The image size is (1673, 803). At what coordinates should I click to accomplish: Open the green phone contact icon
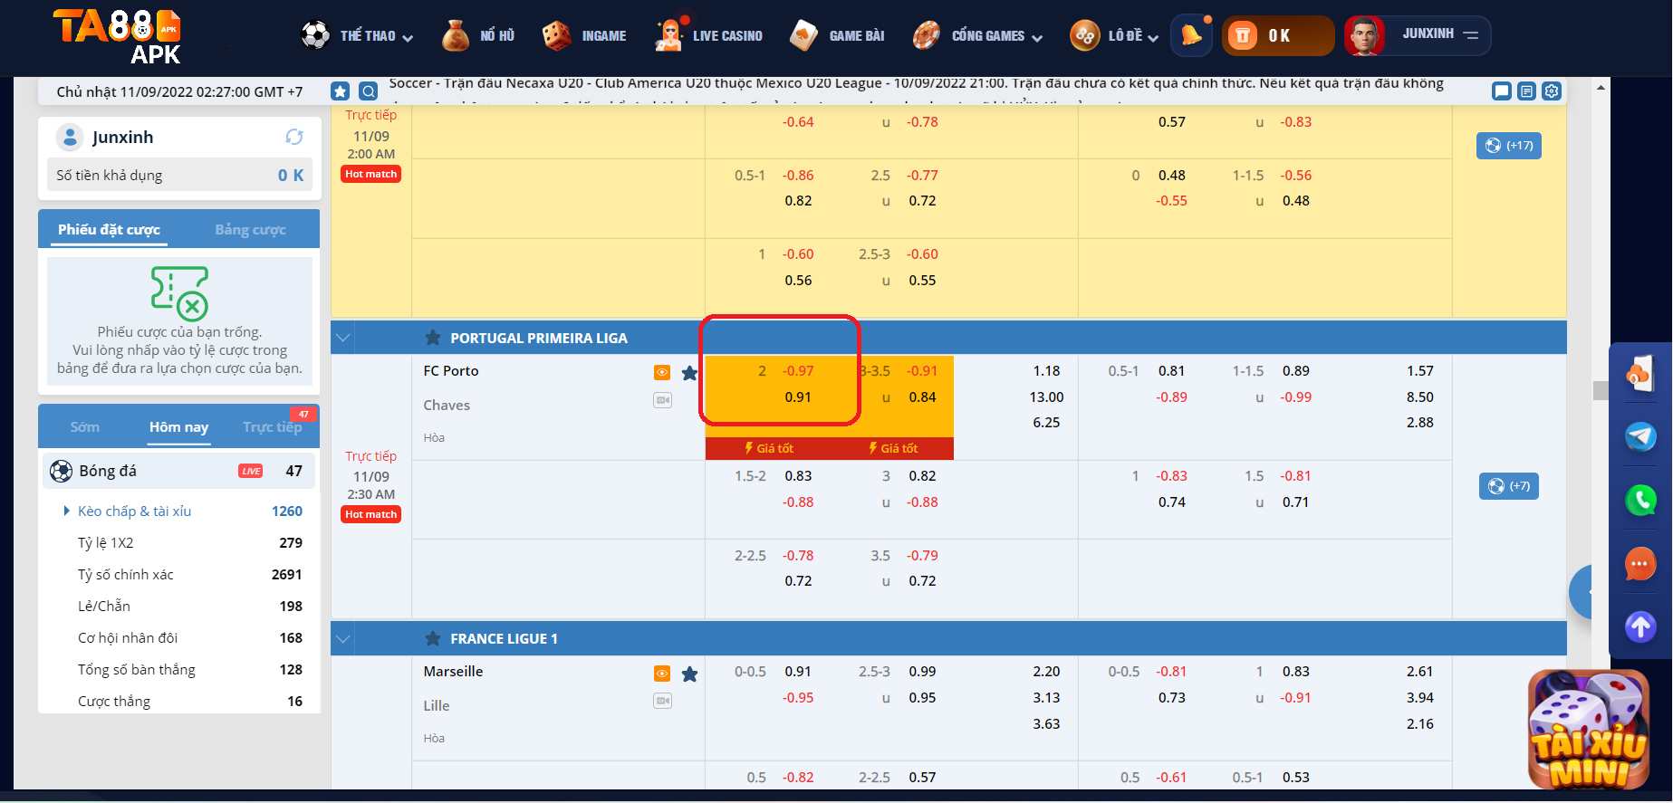tap(1640, 500)
